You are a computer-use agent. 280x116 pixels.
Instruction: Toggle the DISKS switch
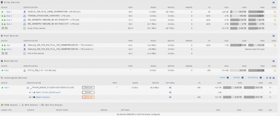pos(228,78)
